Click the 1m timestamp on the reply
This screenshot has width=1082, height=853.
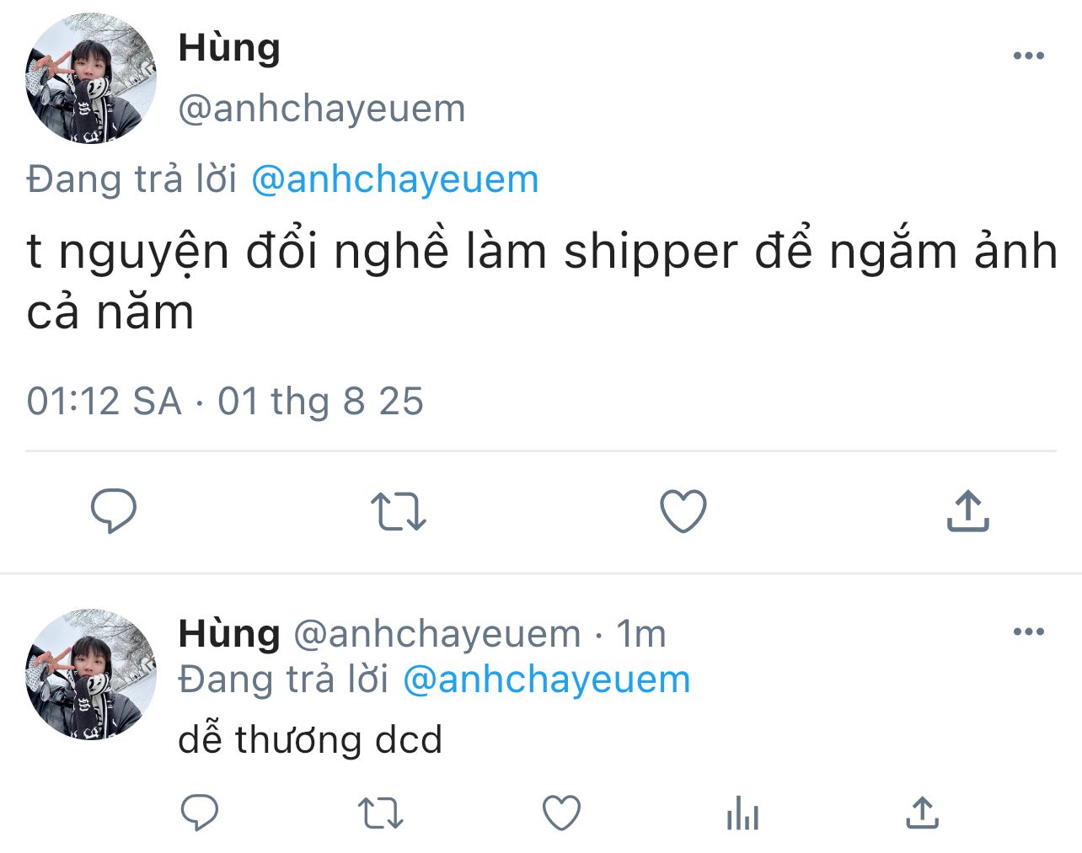click(641, 633)
